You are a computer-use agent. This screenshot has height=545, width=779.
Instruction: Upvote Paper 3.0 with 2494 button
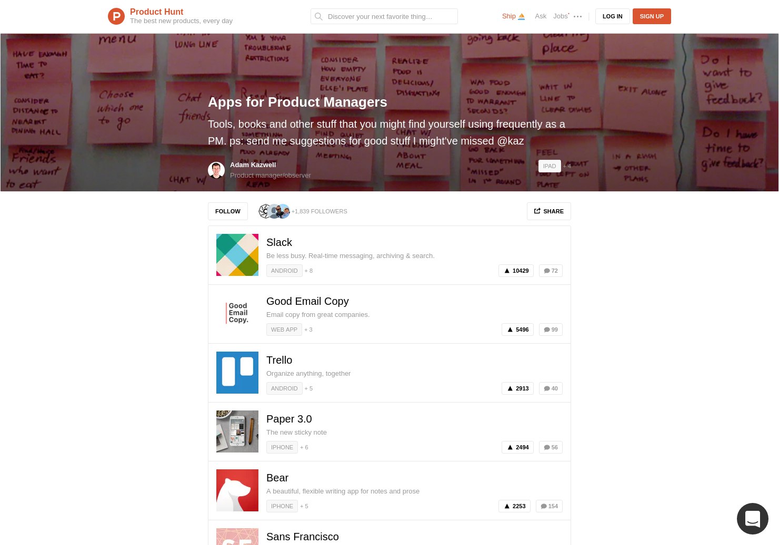(518, 447)
